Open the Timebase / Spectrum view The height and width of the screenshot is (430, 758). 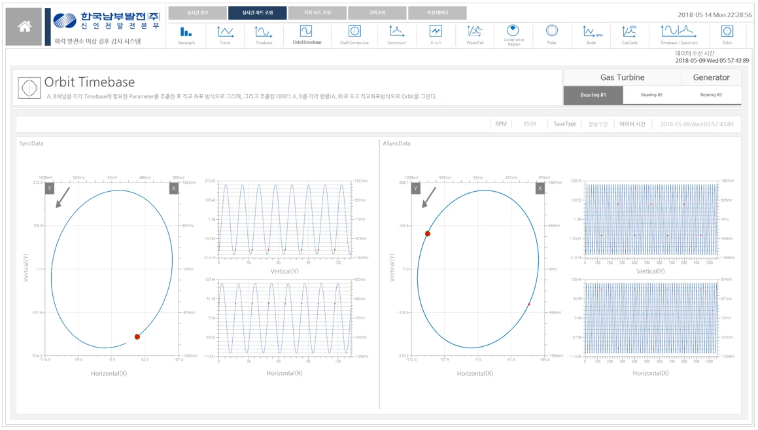tap(679, 35)
